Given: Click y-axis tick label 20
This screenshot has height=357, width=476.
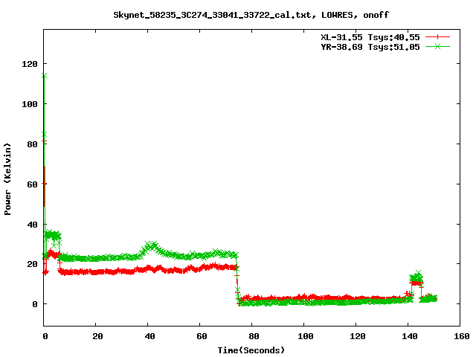Looking at the screenshot, I should [x=32, y=264].
